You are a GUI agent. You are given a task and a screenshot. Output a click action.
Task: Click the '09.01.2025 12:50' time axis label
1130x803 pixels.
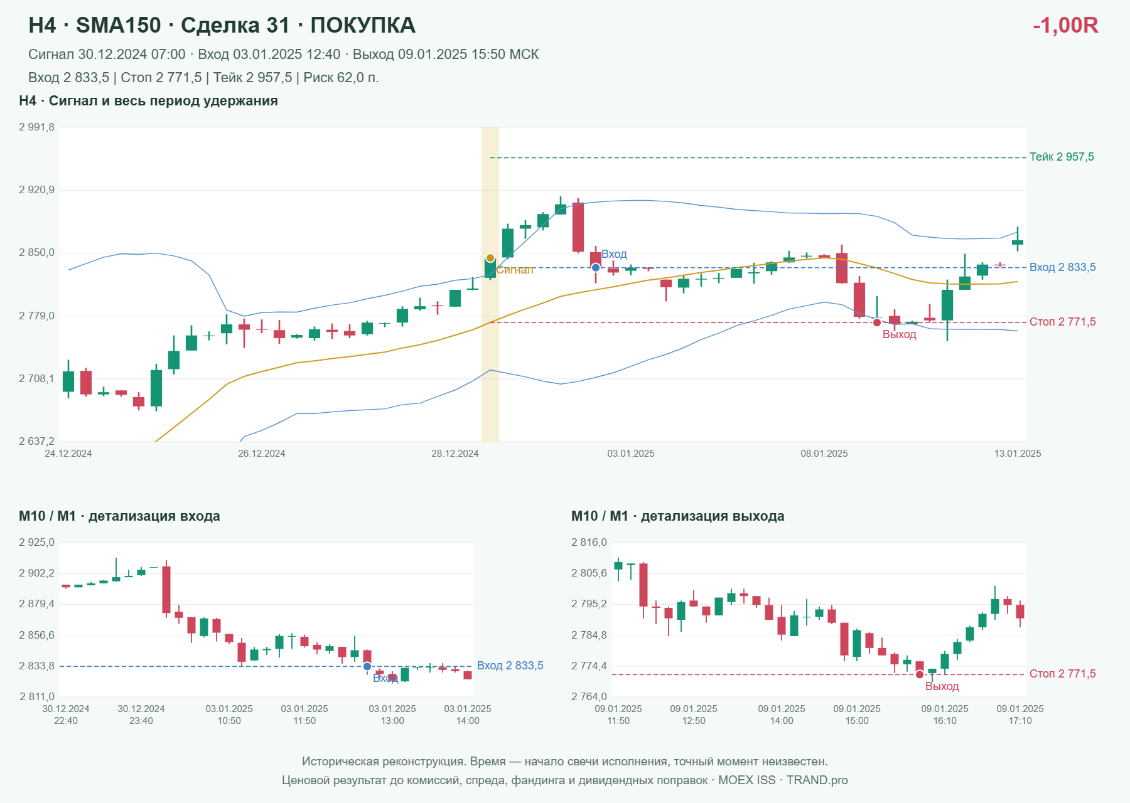[694, 715]
